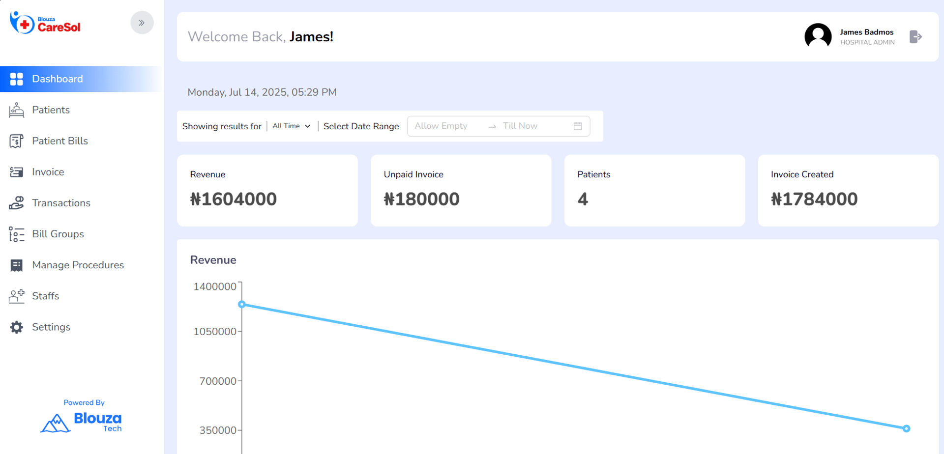
Task: Click the Till Now end date field
Action: (x=520, y=126)
